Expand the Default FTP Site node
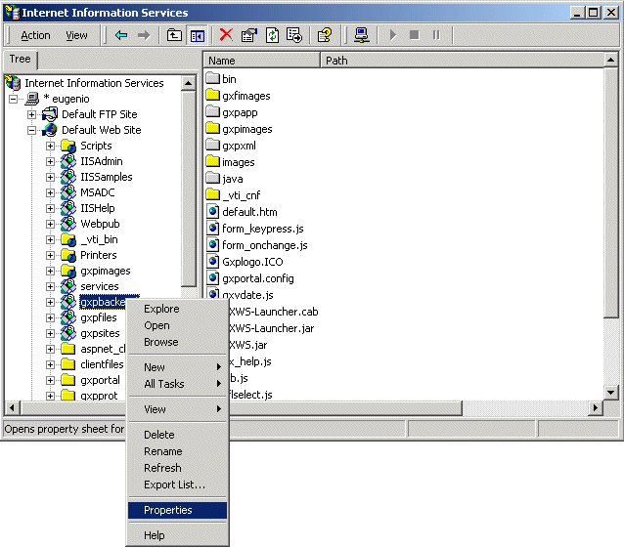The image size is (624, 548). coord(31,114)
